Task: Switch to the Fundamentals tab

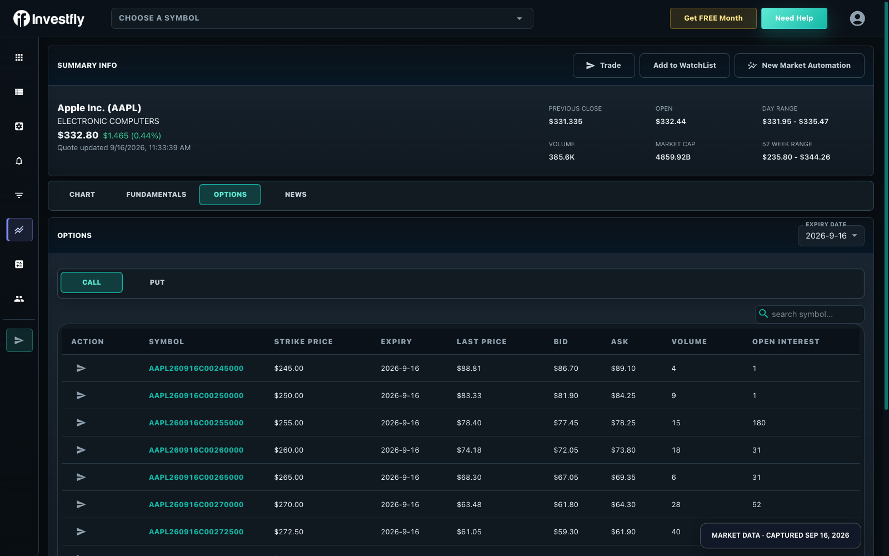Action: [156, 195]
